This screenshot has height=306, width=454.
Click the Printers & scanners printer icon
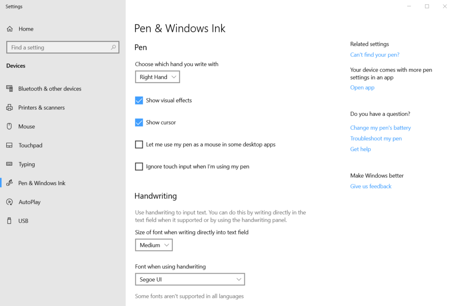click(10, 107)
